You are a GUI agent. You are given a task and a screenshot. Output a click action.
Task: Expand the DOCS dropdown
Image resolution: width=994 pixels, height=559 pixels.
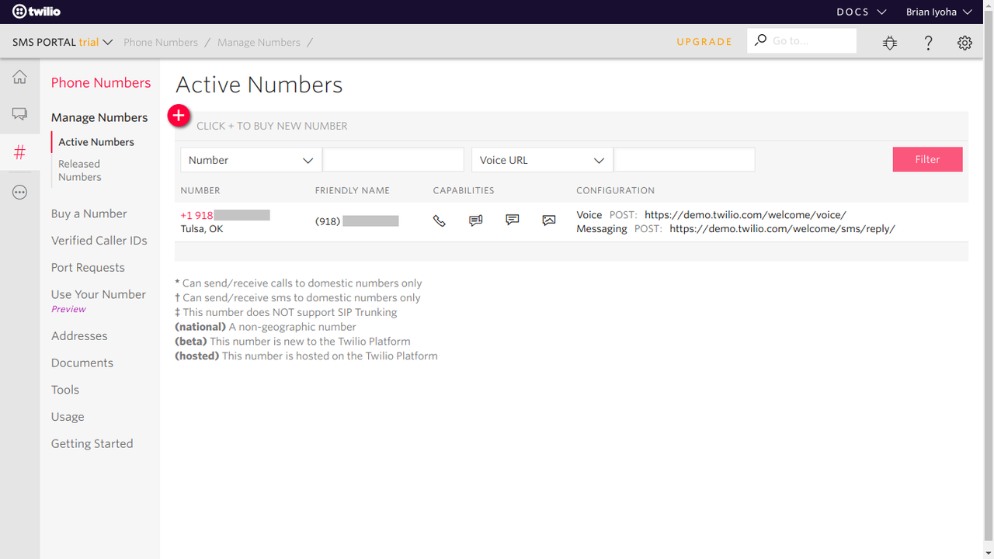coord(861,12)
